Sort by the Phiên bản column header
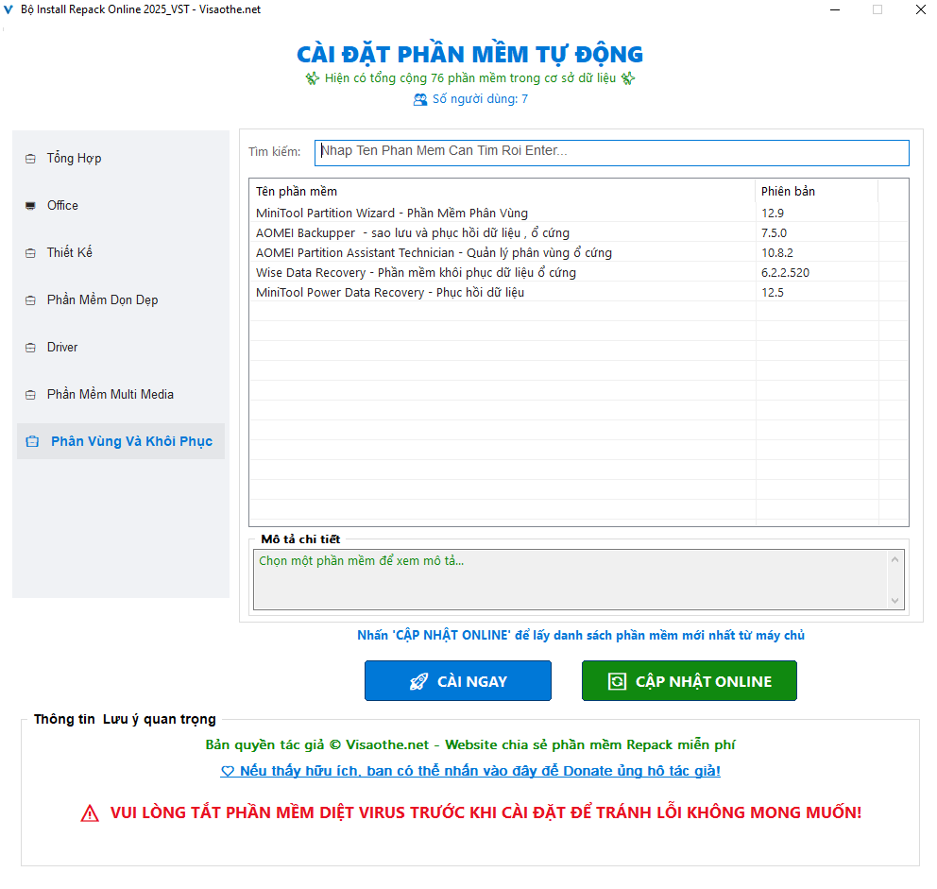Image resolution: width=937 pixels, height=889 pixels. pyautogui.click(x=817, y=192)
